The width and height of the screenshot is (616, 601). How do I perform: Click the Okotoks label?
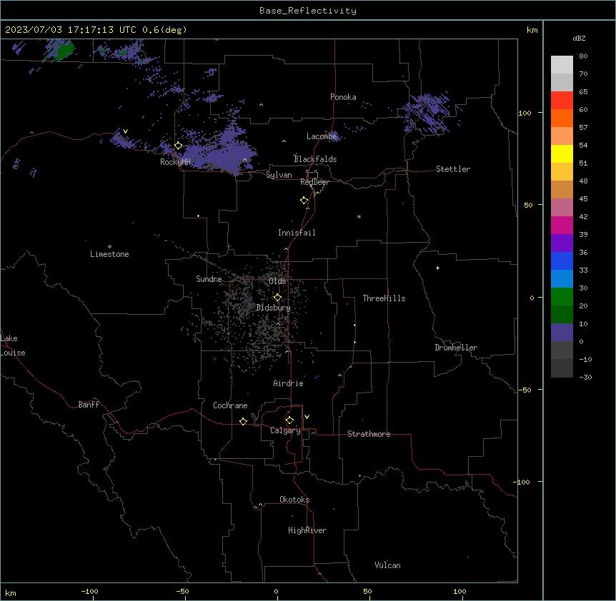[294, 500]
